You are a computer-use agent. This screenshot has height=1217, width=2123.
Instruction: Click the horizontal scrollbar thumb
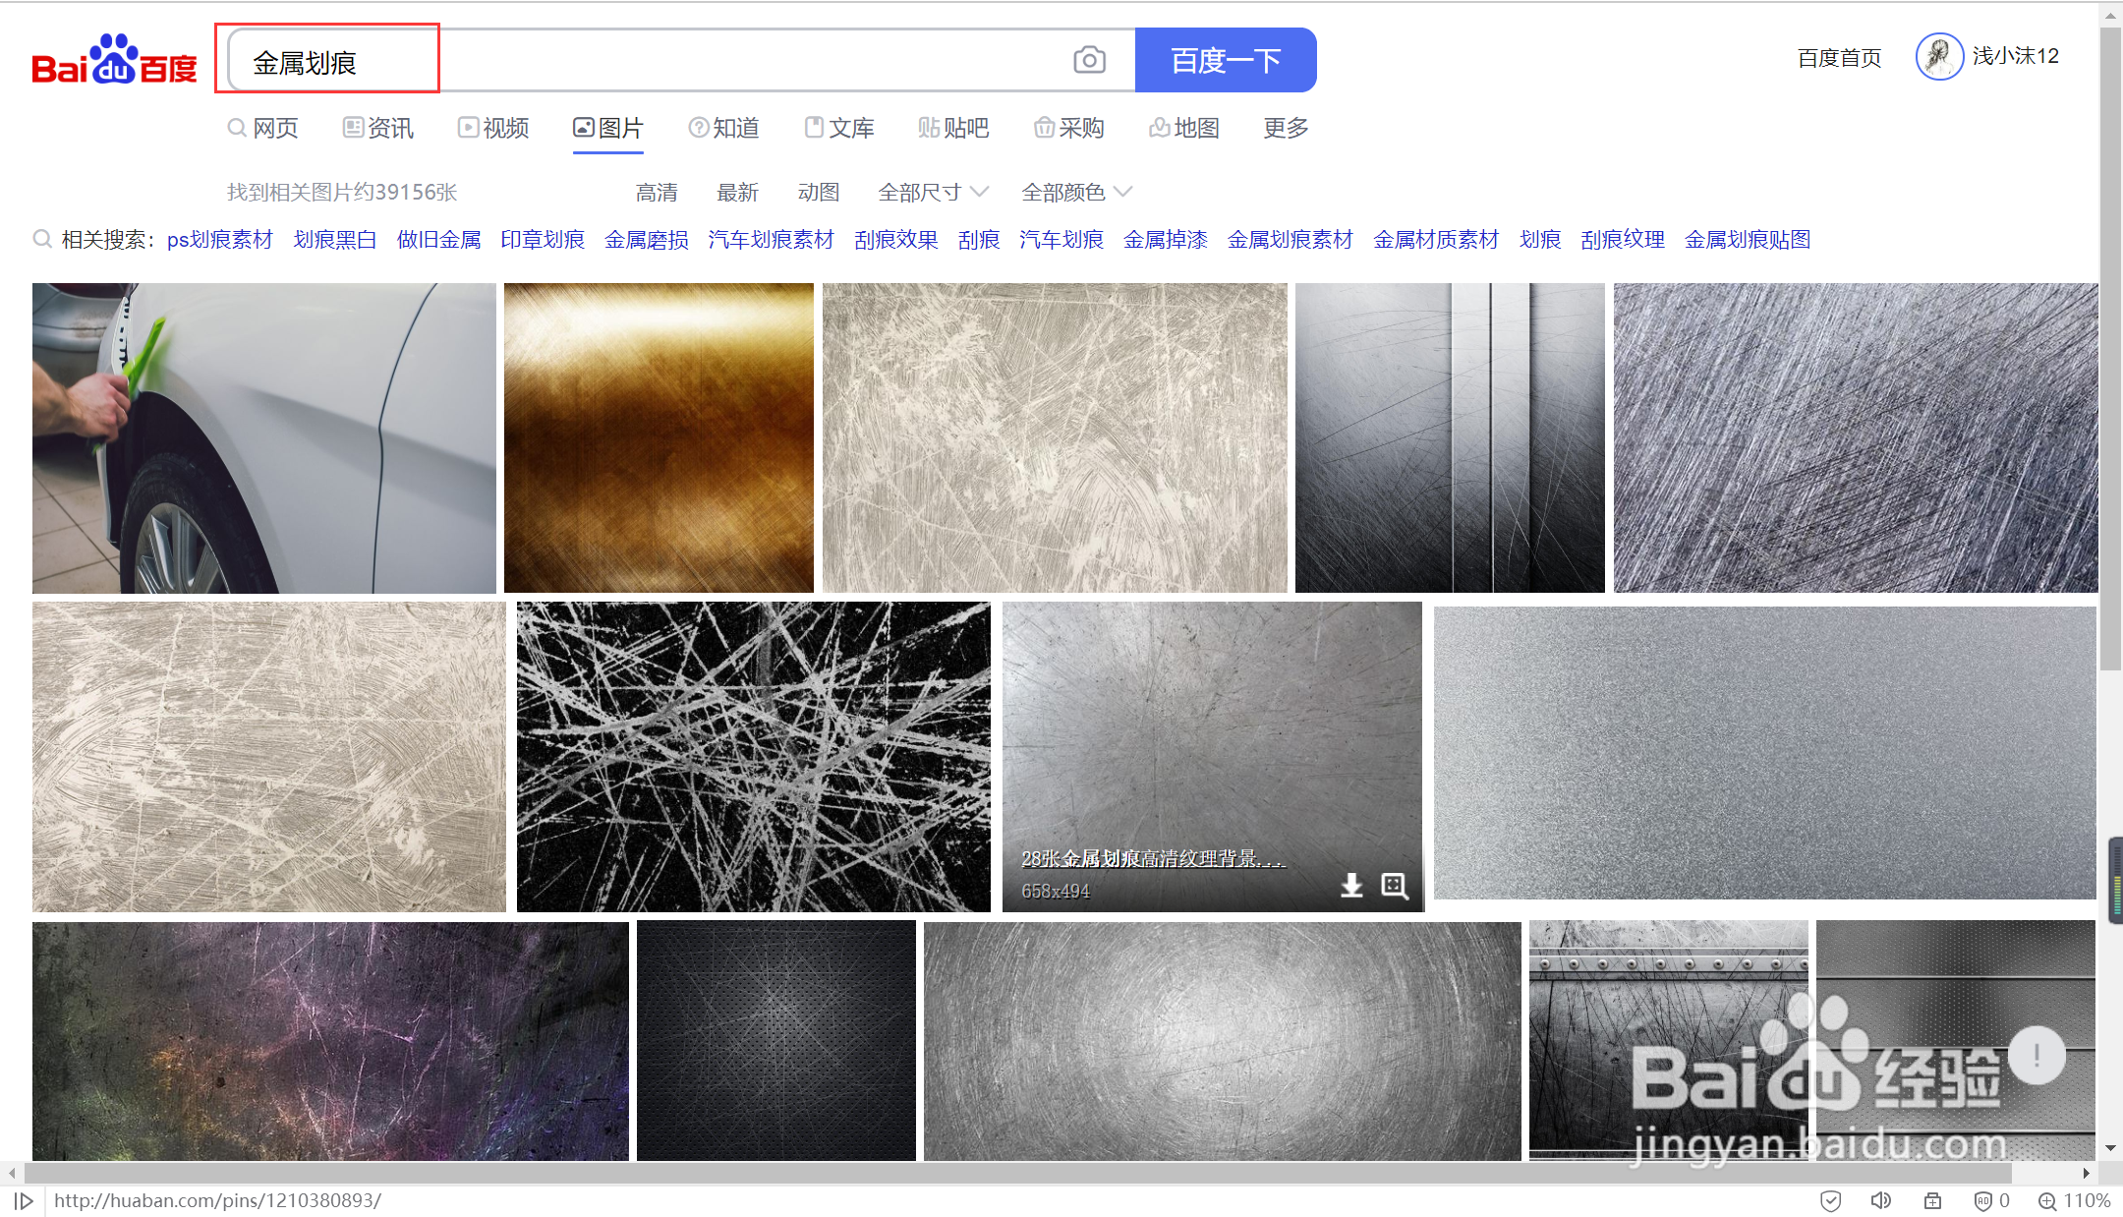[x=1017, y=1173]
